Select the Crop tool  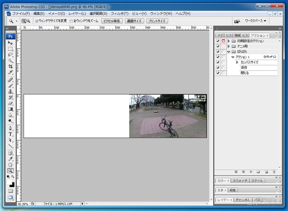[10, 67]
